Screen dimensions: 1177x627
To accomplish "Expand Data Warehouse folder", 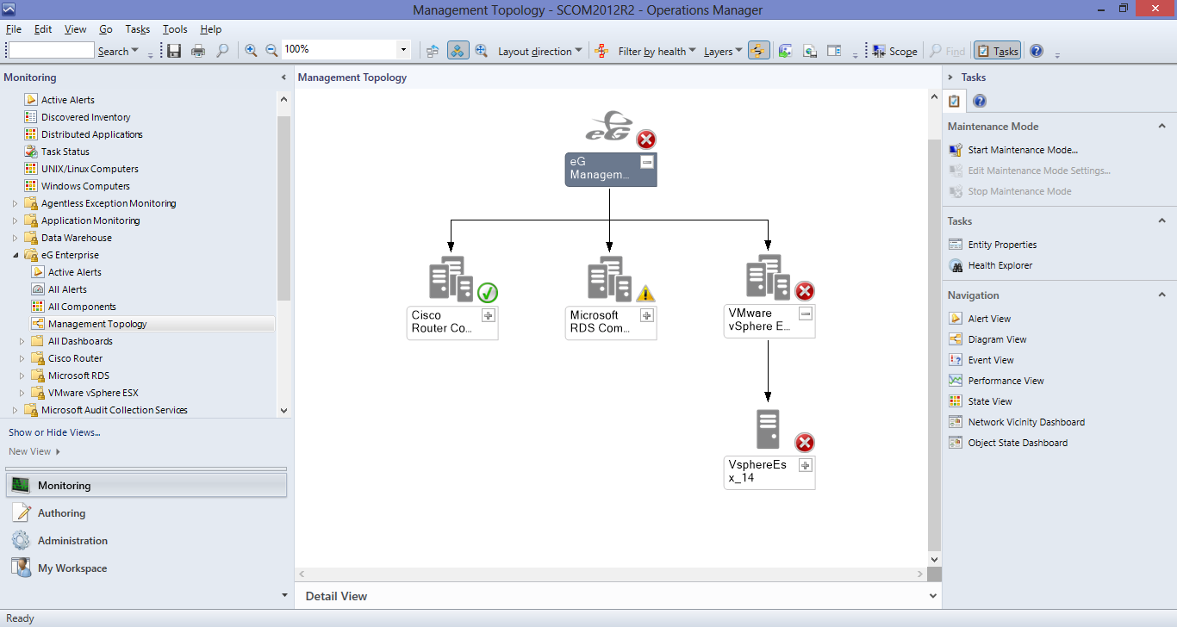I will click(x=15, y=238).
